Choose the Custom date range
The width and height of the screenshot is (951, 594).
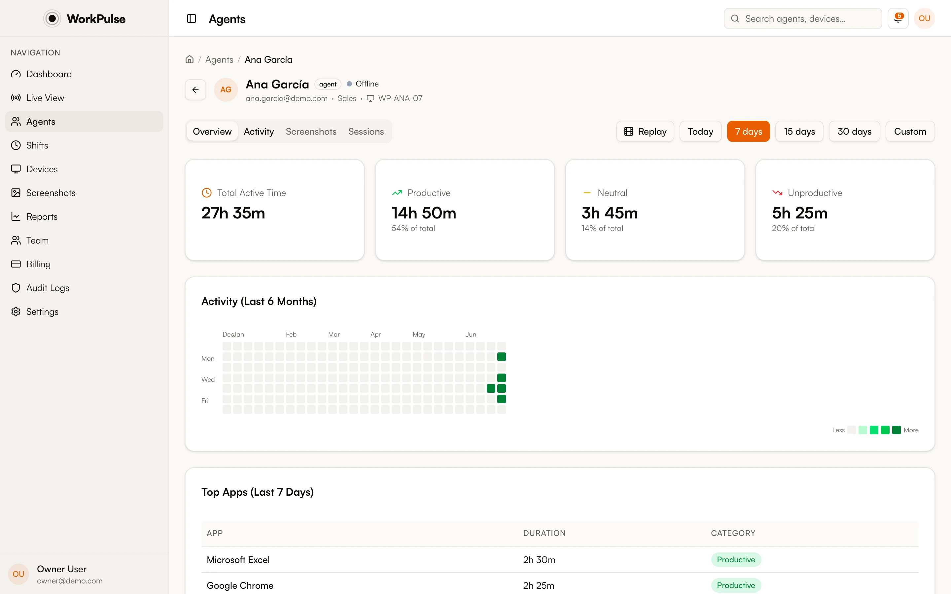pyautogui.click(x=910, y=132)
